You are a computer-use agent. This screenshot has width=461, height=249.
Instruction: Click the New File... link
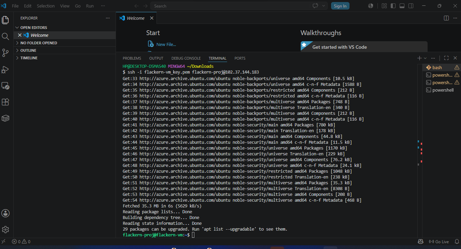(x=166, y=44)
